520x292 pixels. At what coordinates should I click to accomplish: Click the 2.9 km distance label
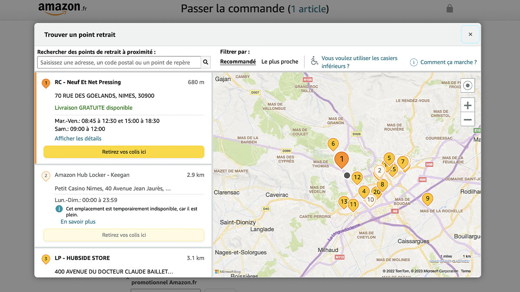[x=195, y=175]
